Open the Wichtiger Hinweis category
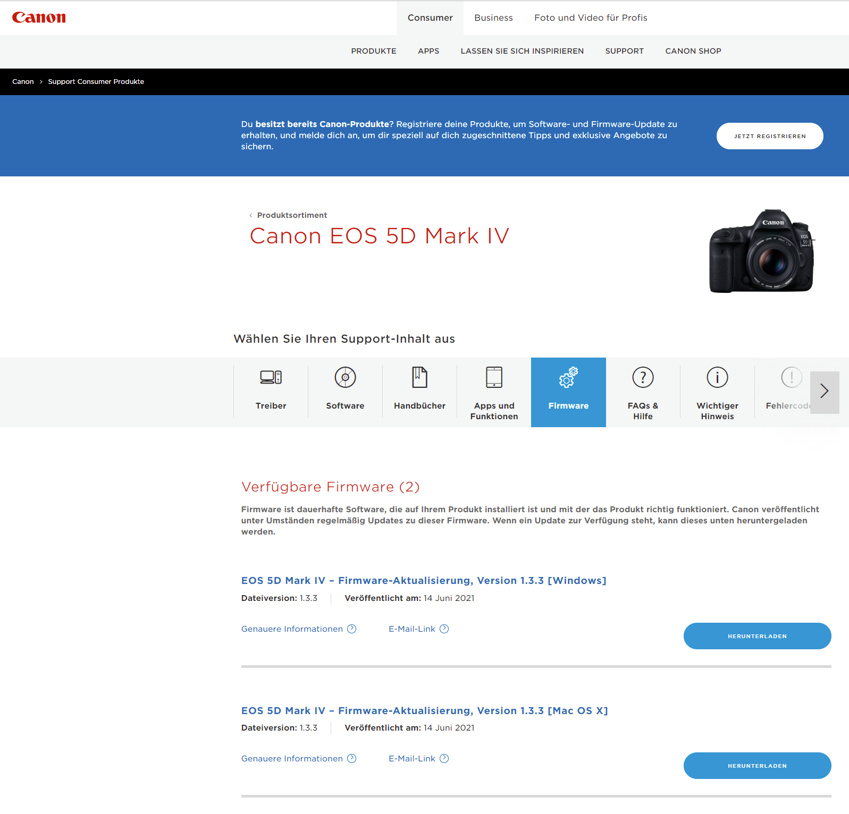The image size is (849, 814). click(x=717, y=392)
